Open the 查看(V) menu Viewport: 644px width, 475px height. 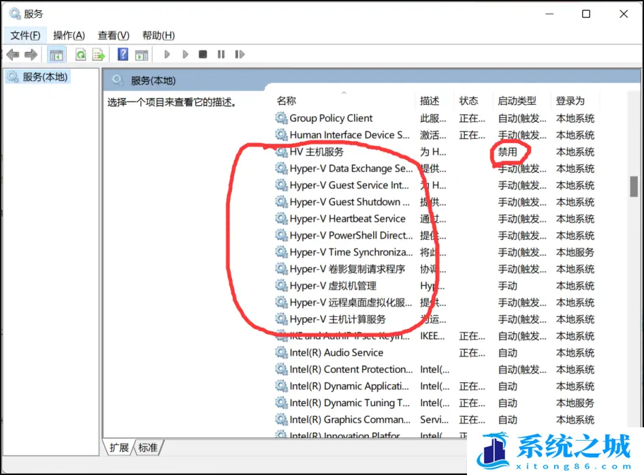[114, 36]
